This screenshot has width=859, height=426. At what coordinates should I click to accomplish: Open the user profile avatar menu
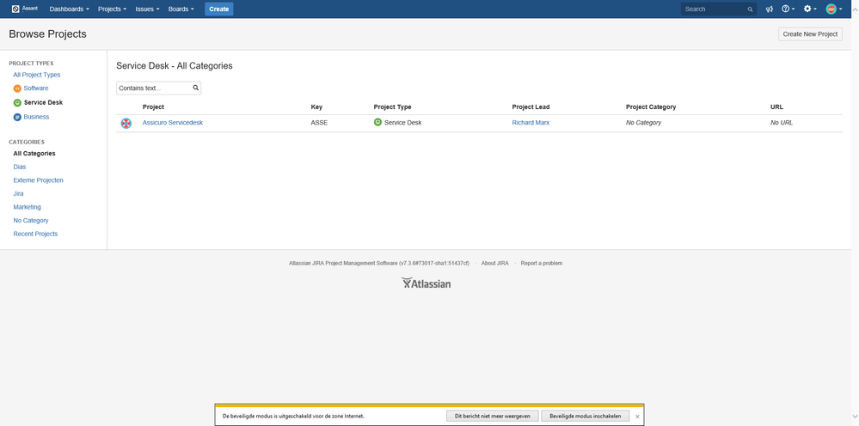(834, 9)
